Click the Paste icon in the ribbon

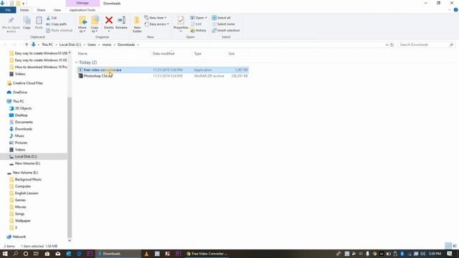tap(39, 23)
